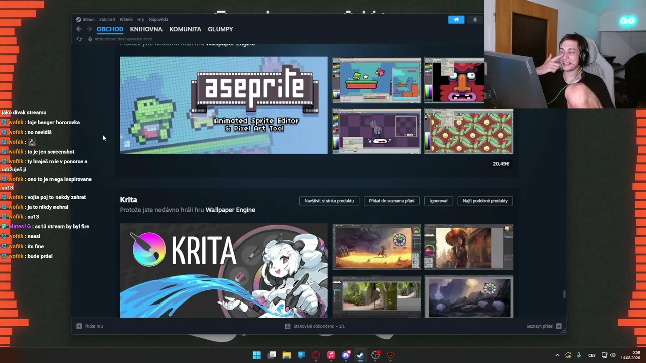Open the Krita green alley photo screenshot
646x363 pixels.
377,296
